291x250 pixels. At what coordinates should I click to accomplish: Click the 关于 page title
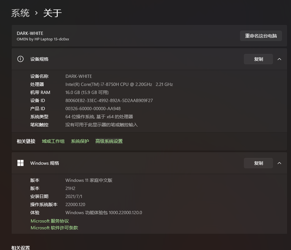pos(52,13)
